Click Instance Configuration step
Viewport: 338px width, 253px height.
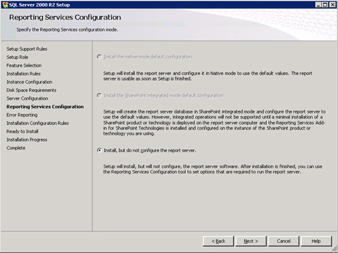[x=29, y=82]
